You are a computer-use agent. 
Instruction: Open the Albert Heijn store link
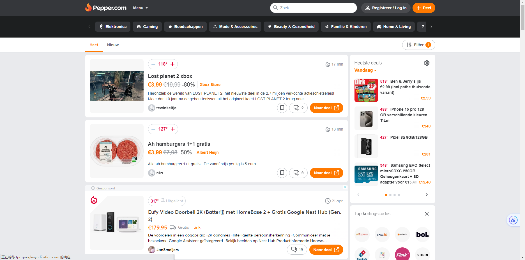(208, 152)
